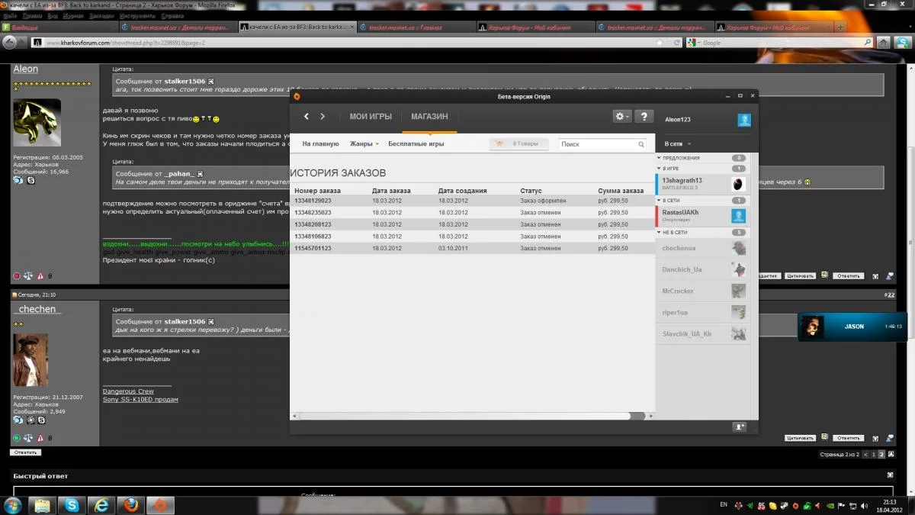The image size is (915, 515).
Task: Select offline friend MrCrecker
Action: click(701, 291)
